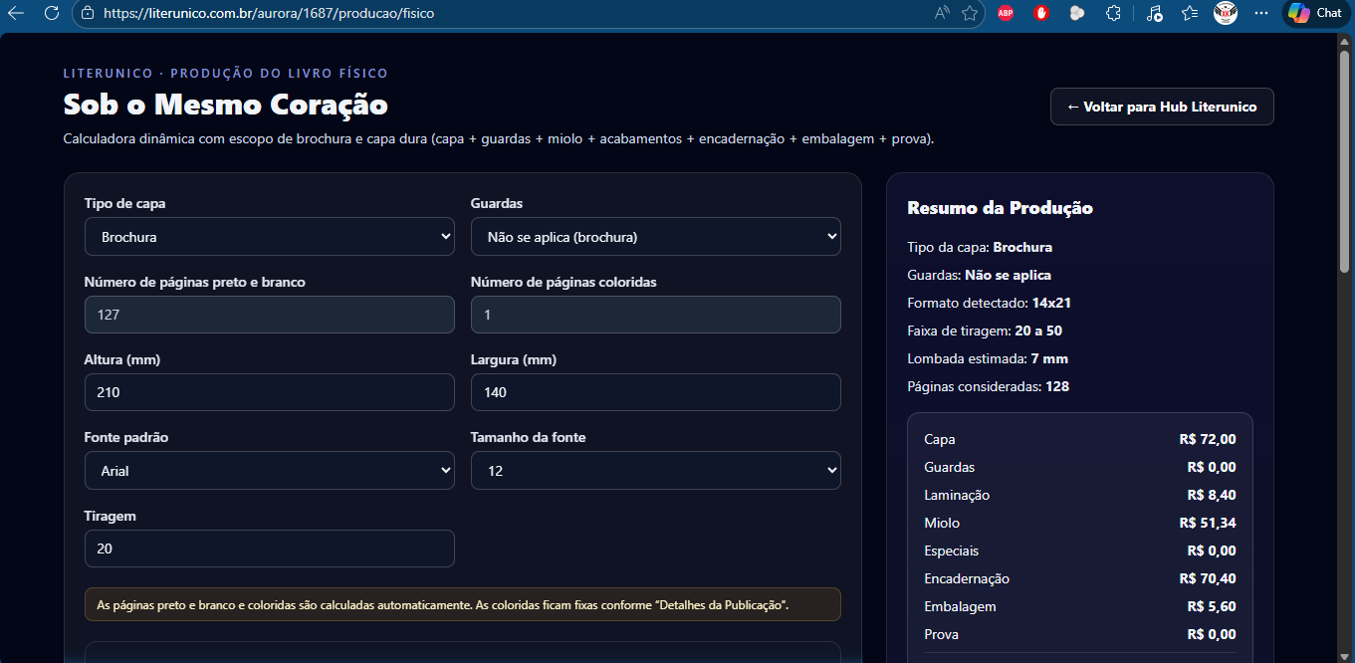Open the Copilot Chat button
Screen dimensions: 1355x663
coord(1315,13)
